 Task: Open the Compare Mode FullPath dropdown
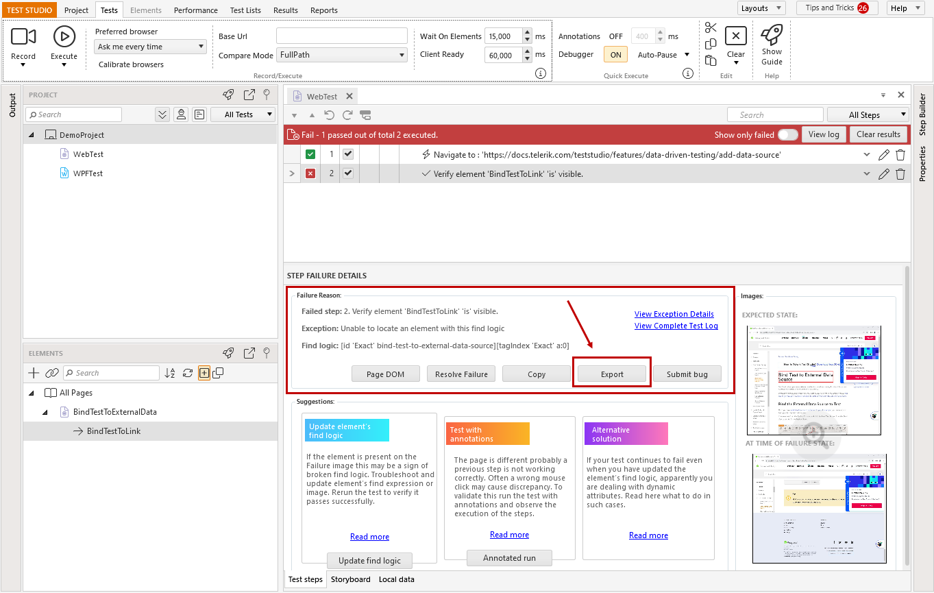342,55
